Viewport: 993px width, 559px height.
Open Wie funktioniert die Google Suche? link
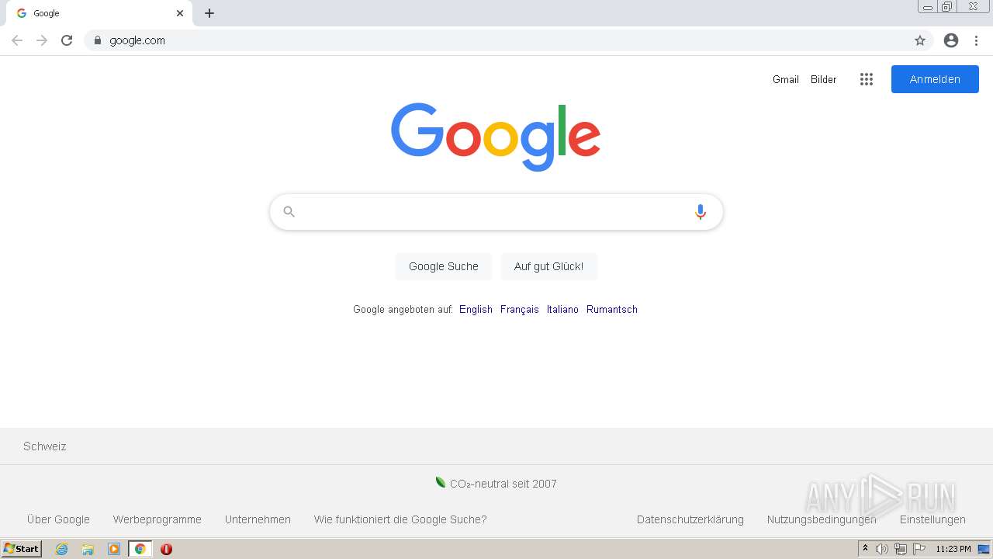tap(400, 519)
